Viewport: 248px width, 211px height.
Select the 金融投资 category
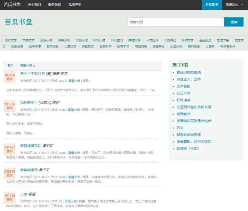205,40
